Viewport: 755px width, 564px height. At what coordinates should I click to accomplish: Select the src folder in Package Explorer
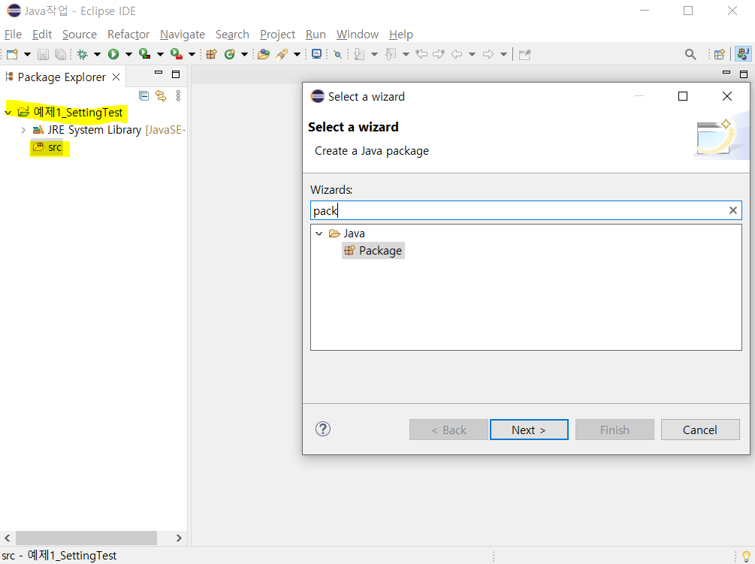click(47, 147)
